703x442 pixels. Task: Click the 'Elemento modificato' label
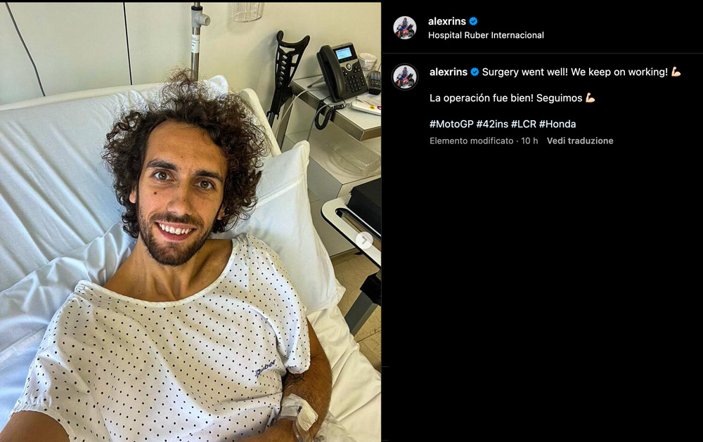[x=471, y=141]
